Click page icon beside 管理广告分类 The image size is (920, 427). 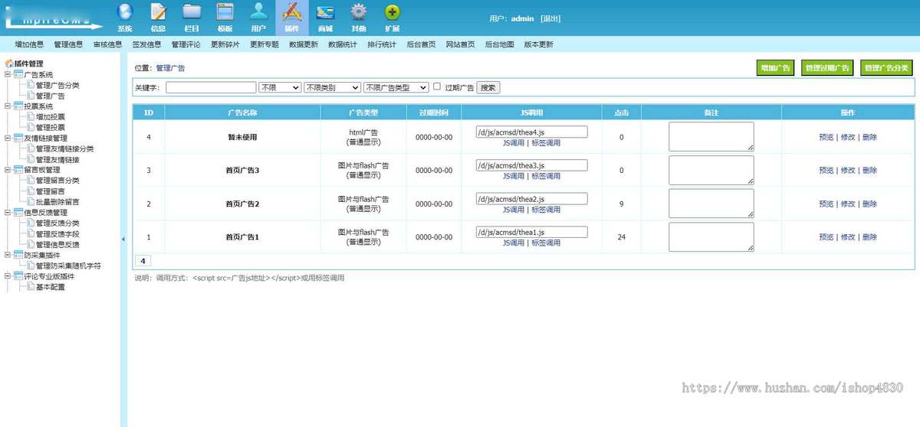coord(31,85)
